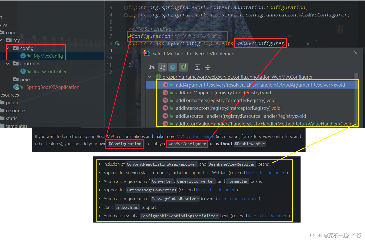Click method icon beside addCorsMappings

(x=165, y=93)
